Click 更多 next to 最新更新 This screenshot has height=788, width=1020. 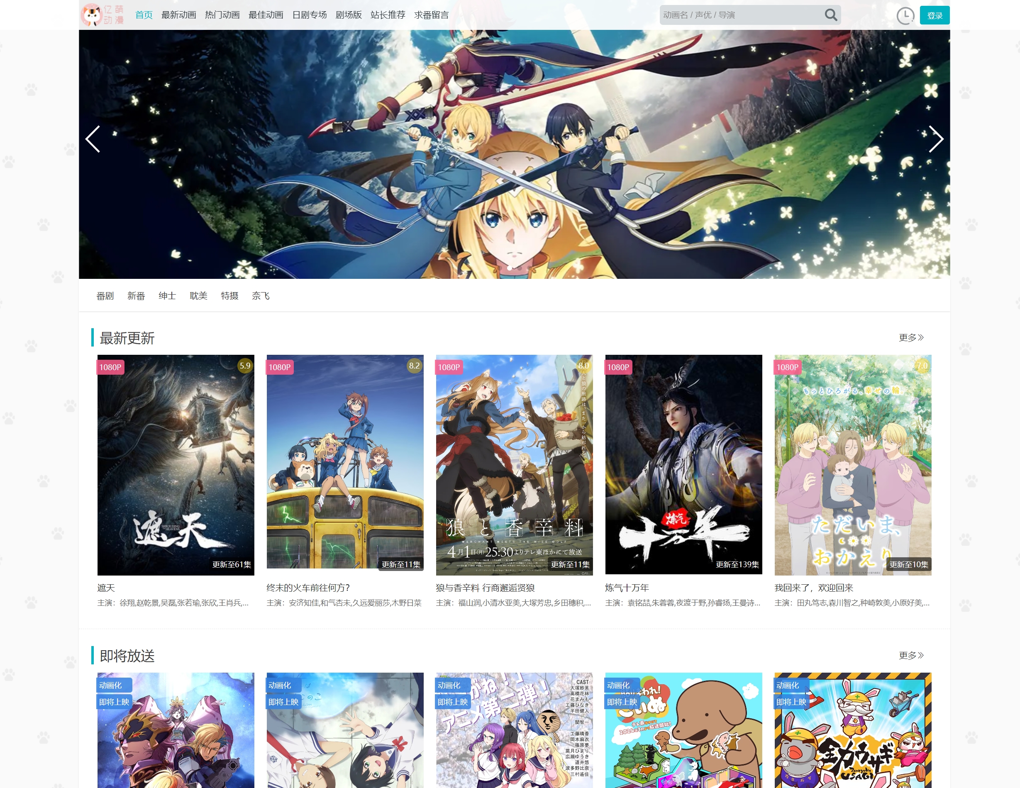pos(911,337)
